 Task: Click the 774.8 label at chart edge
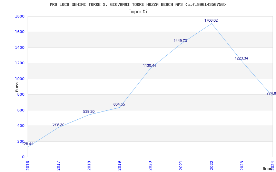(x=271, y=93)
